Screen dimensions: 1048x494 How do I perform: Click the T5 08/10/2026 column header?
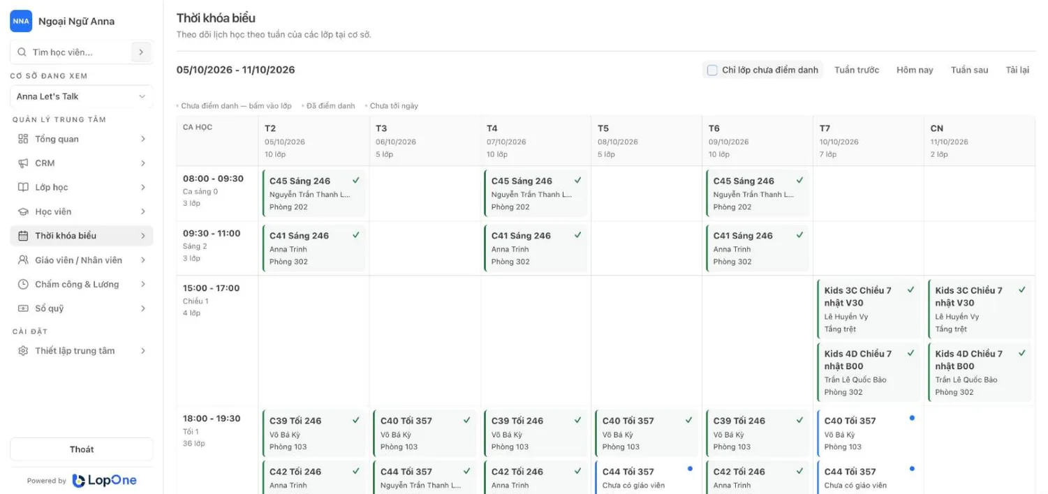click(x=647, y=141)
